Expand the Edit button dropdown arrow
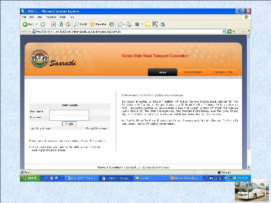Image resolution: width=271 pixels, height=203 pixels. pyautogui.click(x=142, y=24)
